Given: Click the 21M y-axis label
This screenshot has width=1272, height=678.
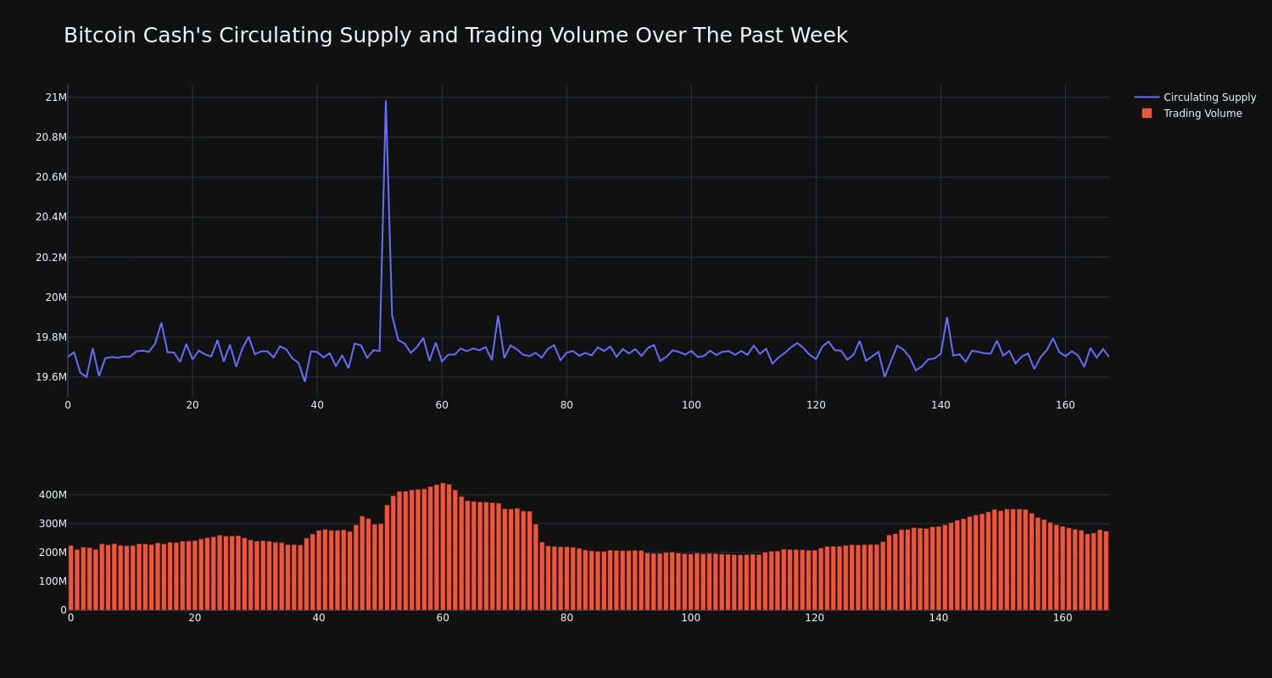Looking at the screenshot, I should [x=56, y=97].
